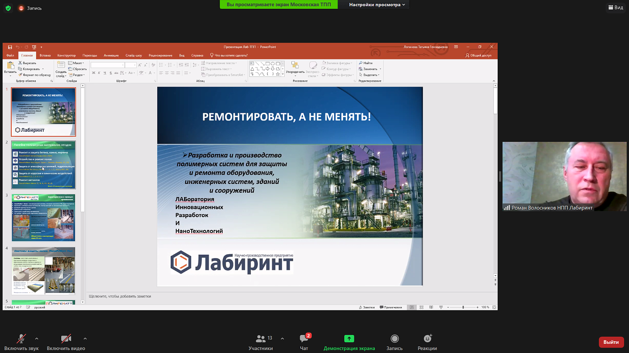Screen dimensions: 629x353
Task: Collapse the ribbon with the arrow
Action: (494, 81)
